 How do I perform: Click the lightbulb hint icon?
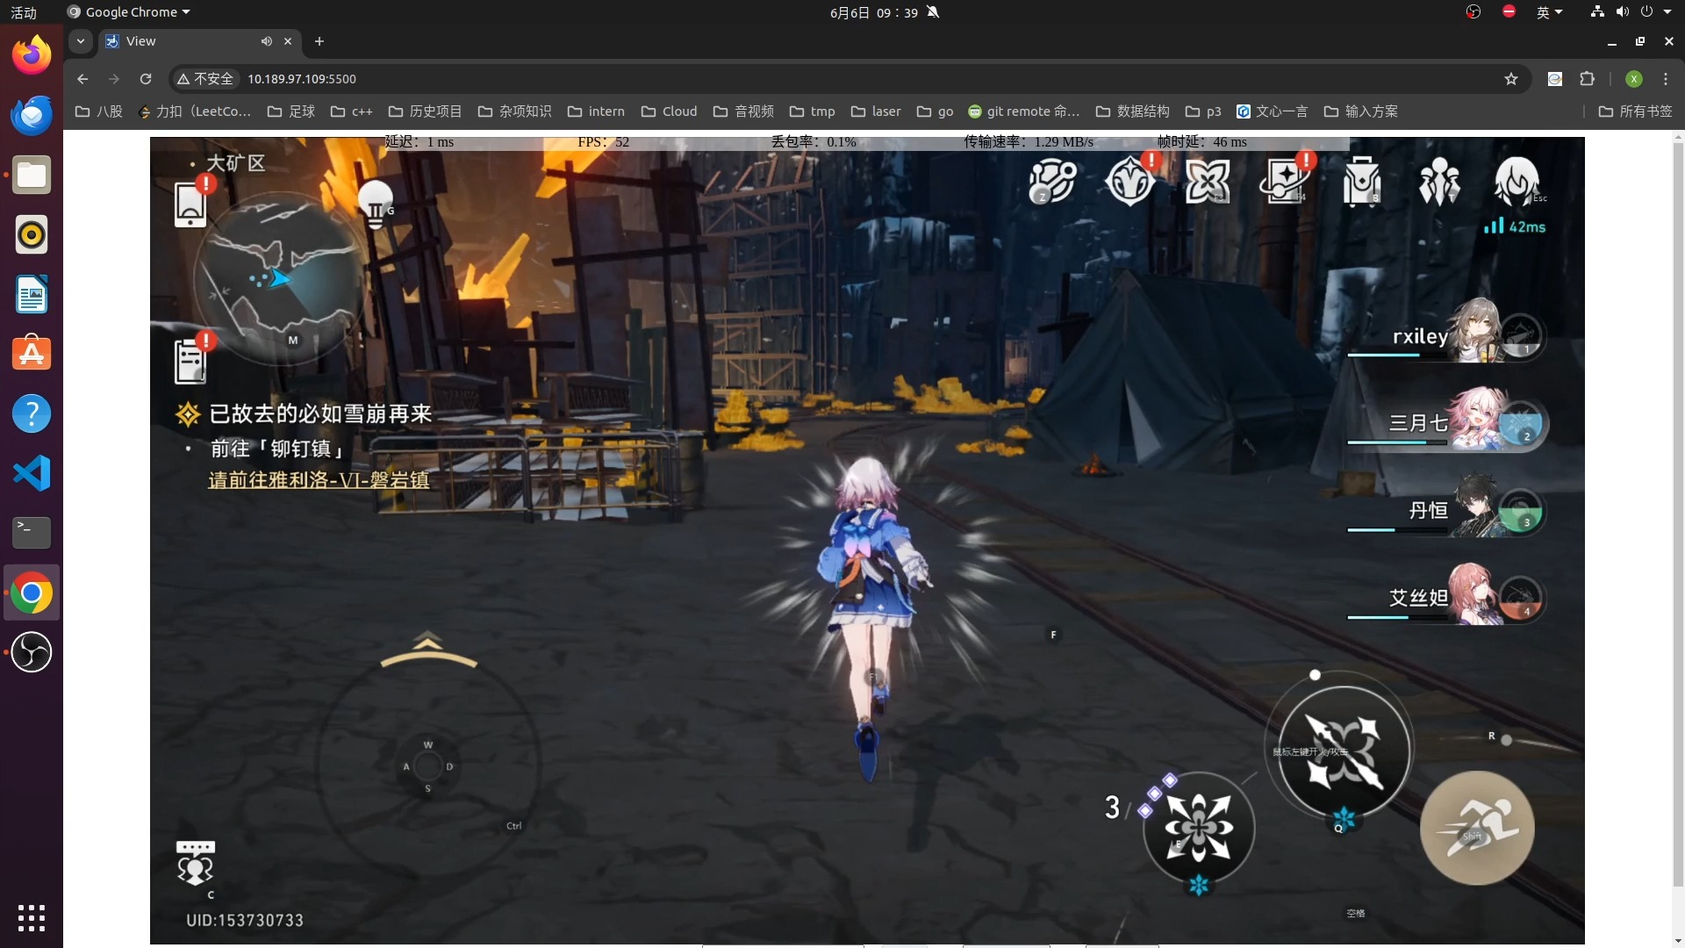click(376, 204)
